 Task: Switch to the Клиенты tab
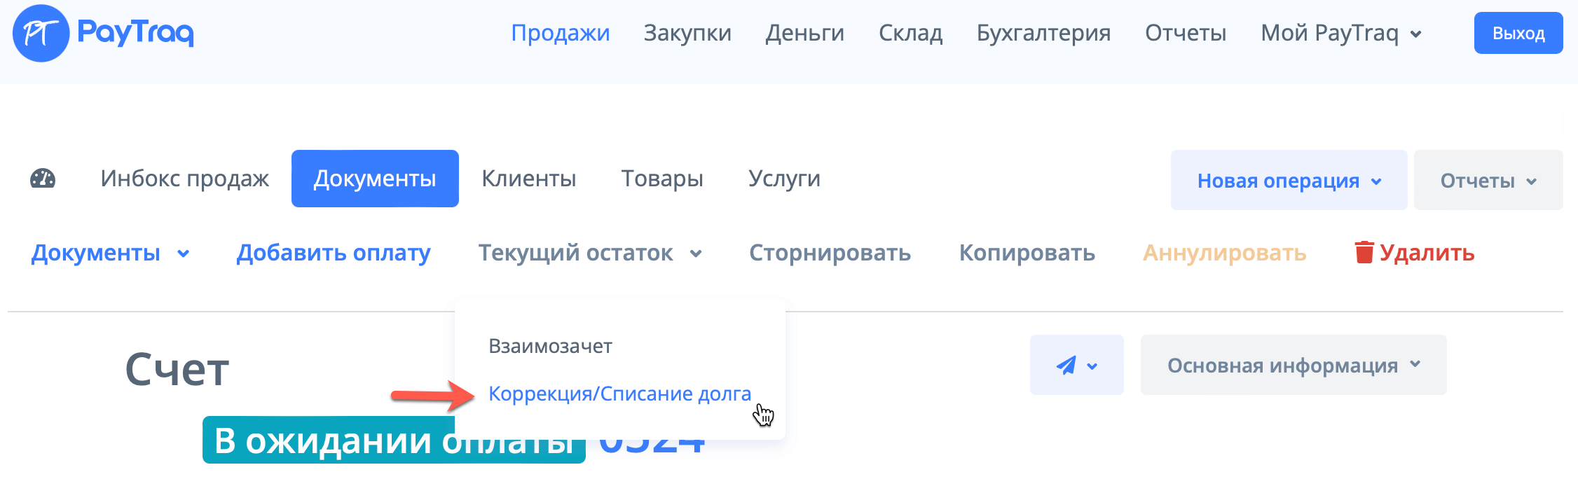coord(528,179)
